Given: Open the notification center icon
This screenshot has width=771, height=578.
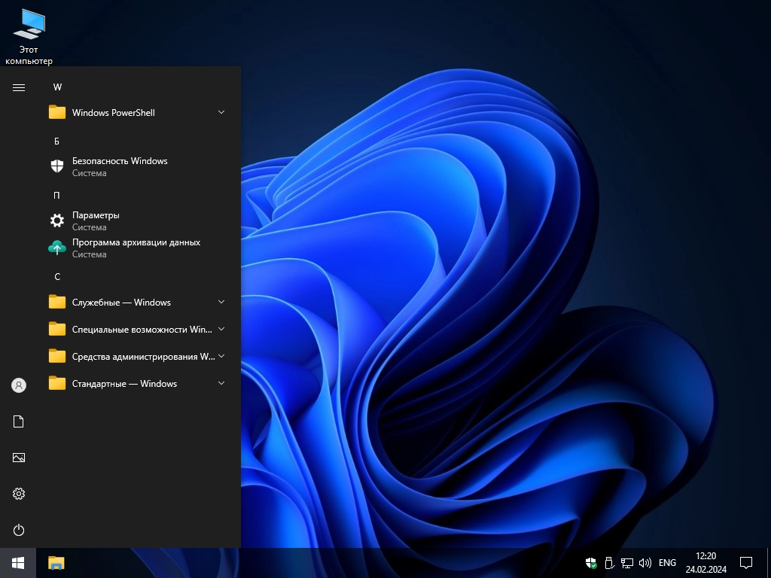Looking at the screenshot, I should 746,563.
